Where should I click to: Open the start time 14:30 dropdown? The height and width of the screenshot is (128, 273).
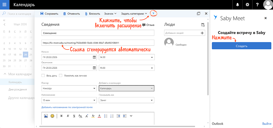pyautogui.click(x=126, y=57)
